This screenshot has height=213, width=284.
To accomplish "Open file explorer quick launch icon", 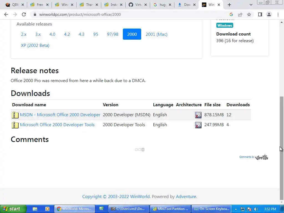I will click(x=35, y=209).
